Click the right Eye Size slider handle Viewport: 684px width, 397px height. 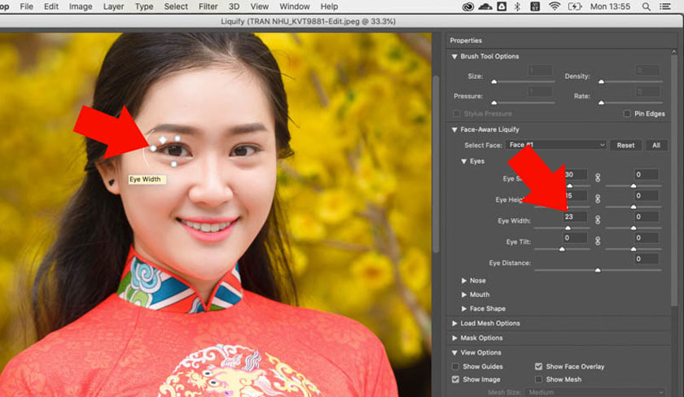coord(634,185)
